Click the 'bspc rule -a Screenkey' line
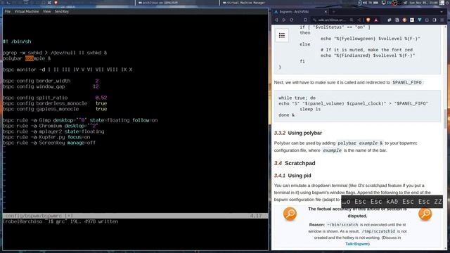The image size is (450, 253). (x=49, y=143)
